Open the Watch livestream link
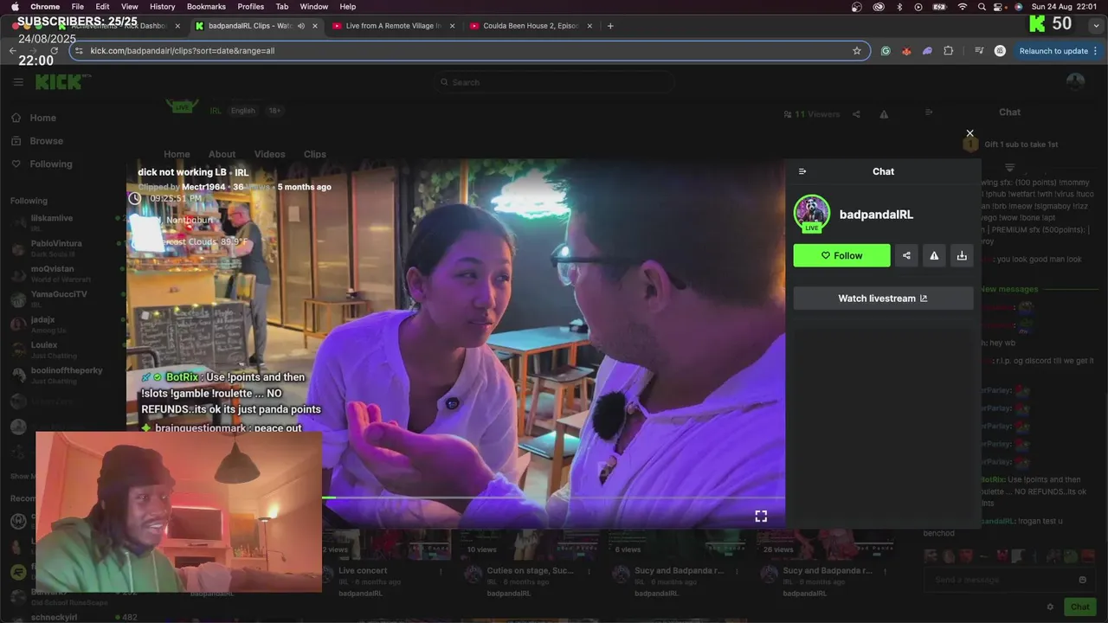 point(883,299)
